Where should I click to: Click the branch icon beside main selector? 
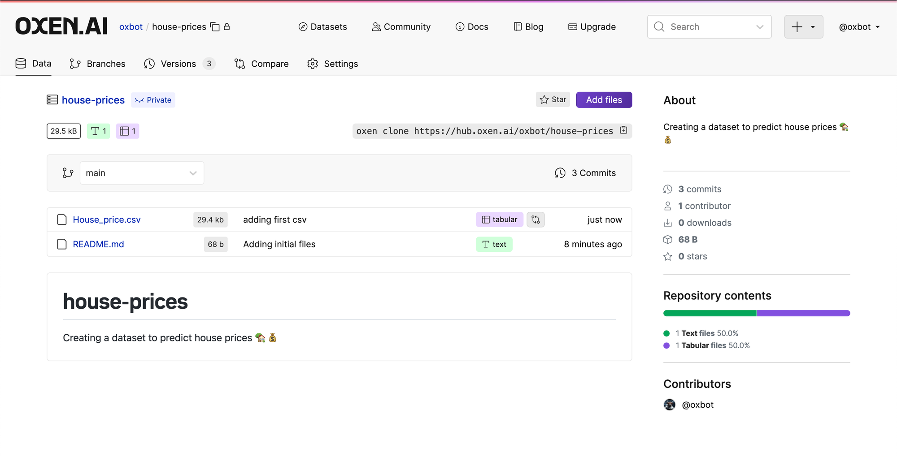point(68,173)
